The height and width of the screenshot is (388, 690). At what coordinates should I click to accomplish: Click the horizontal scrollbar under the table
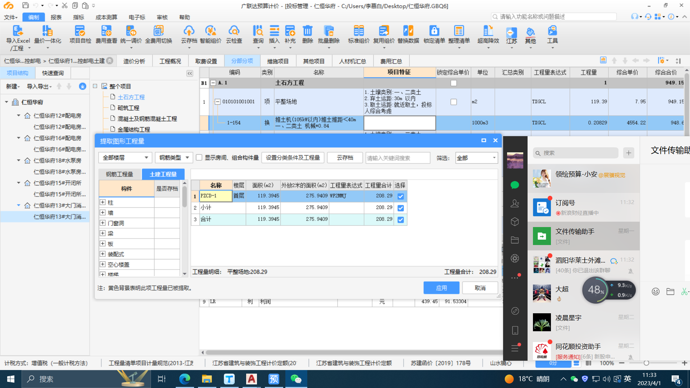tap(354, 352)
